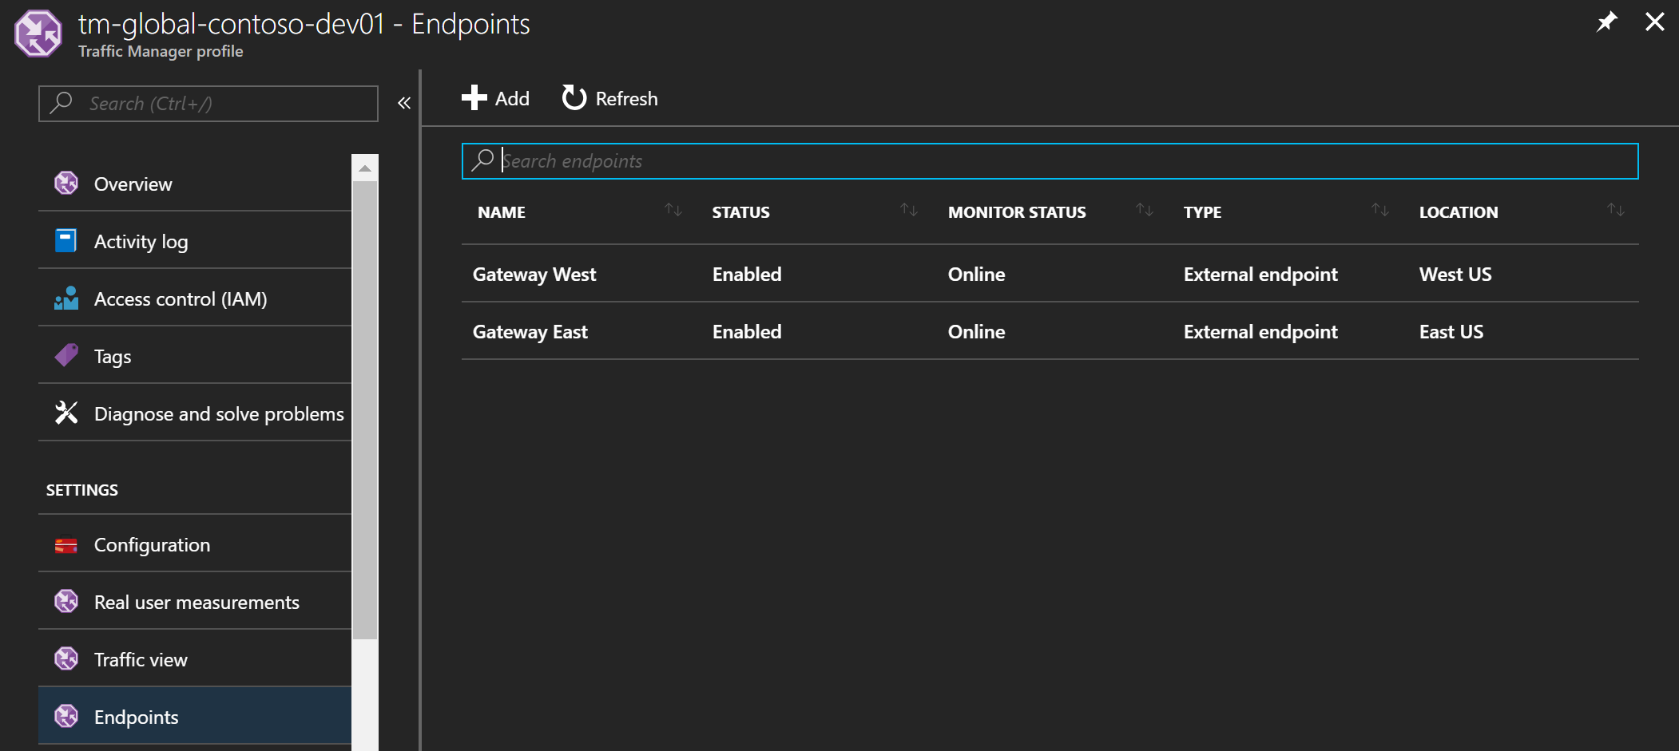Screen dimensions: 1679x751
Task: Click the Endpoints sidebar icon
Action: click(66, 716)
